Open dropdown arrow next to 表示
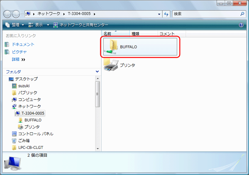 [x=48, y=25]
